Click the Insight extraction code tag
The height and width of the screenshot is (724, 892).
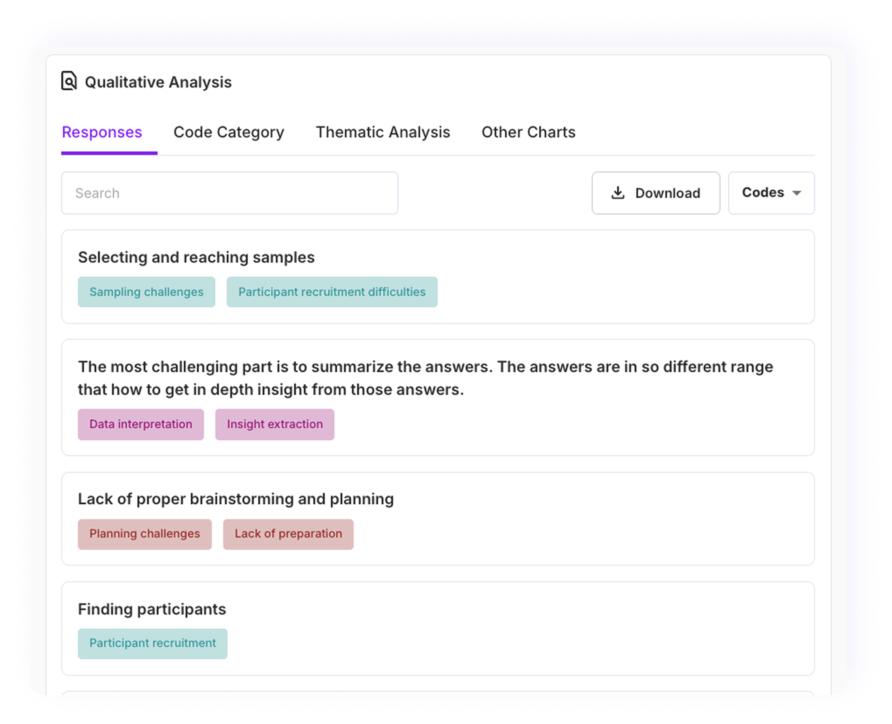[274, 424]
